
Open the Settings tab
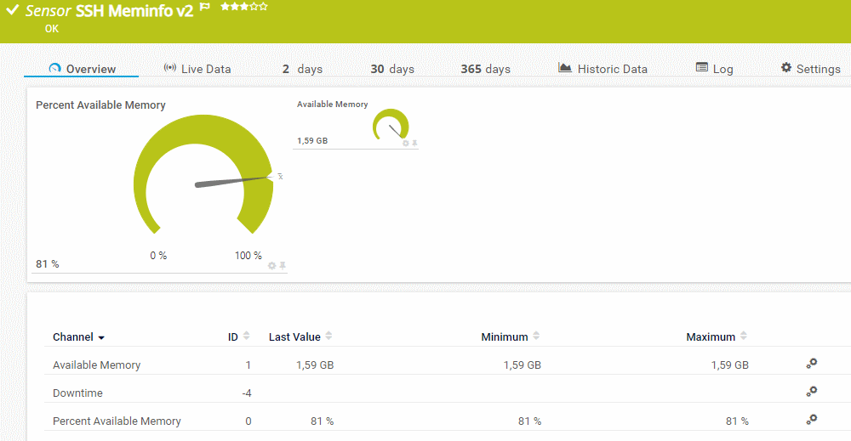click(x=810, y=69)
